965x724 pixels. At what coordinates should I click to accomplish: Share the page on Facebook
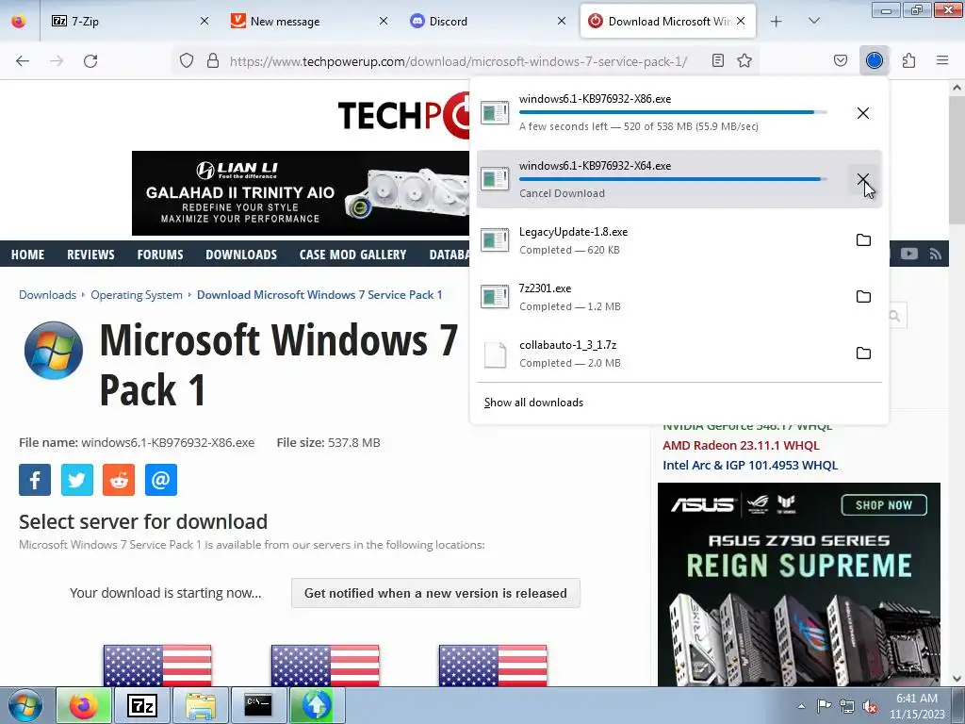coord(35,480)
